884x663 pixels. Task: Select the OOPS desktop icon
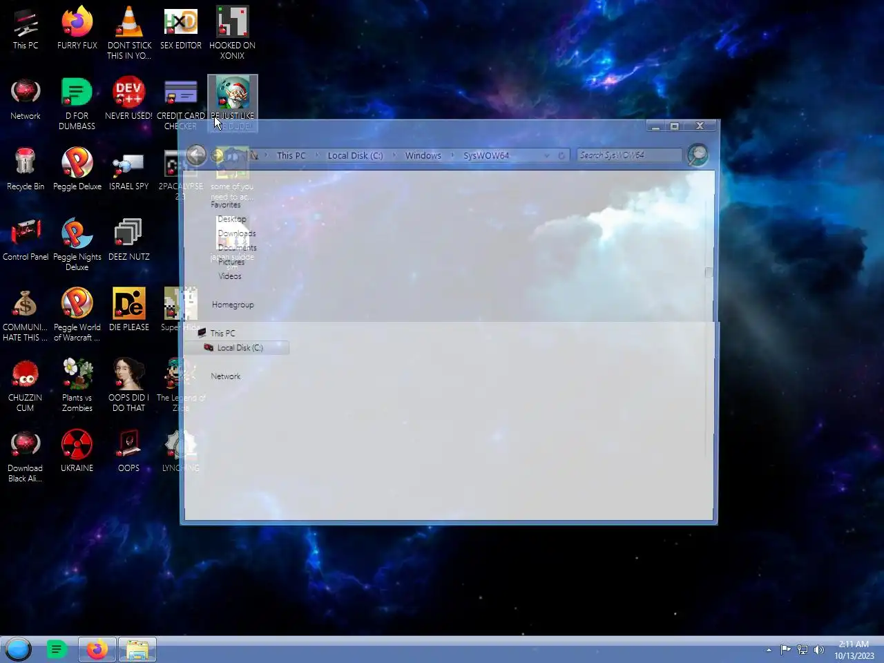(129, 450)
